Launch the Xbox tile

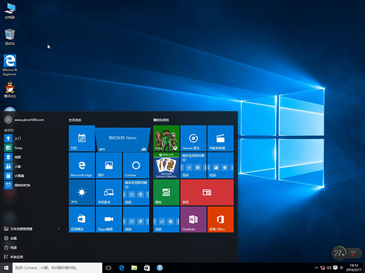click(166, 138)
